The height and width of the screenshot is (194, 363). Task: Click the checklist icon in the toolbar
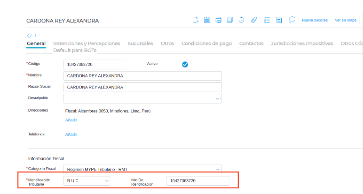[267, 20]
